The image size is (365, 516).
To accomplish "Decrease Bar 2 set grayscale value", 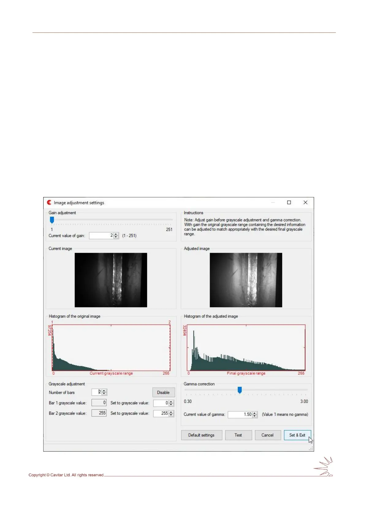I will point(171,415).
